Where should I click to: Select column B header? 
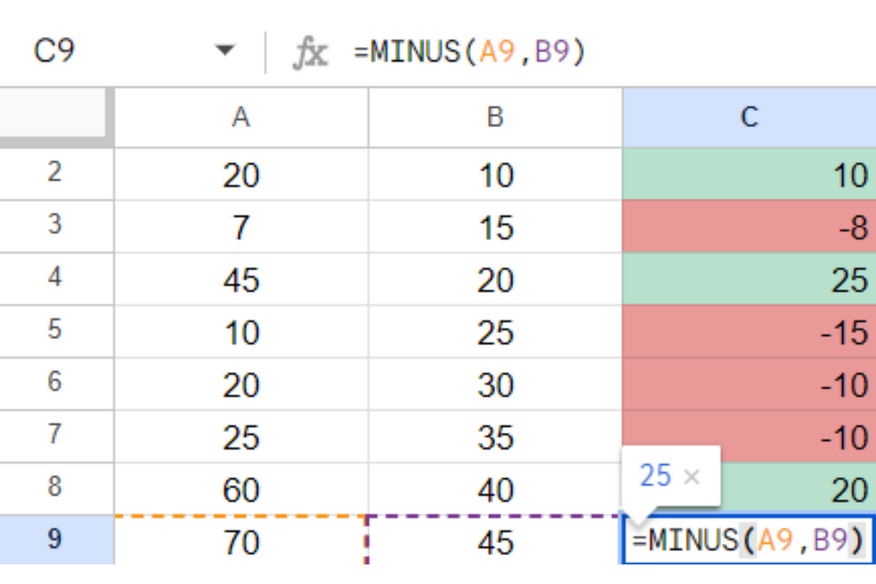[495, 117]
